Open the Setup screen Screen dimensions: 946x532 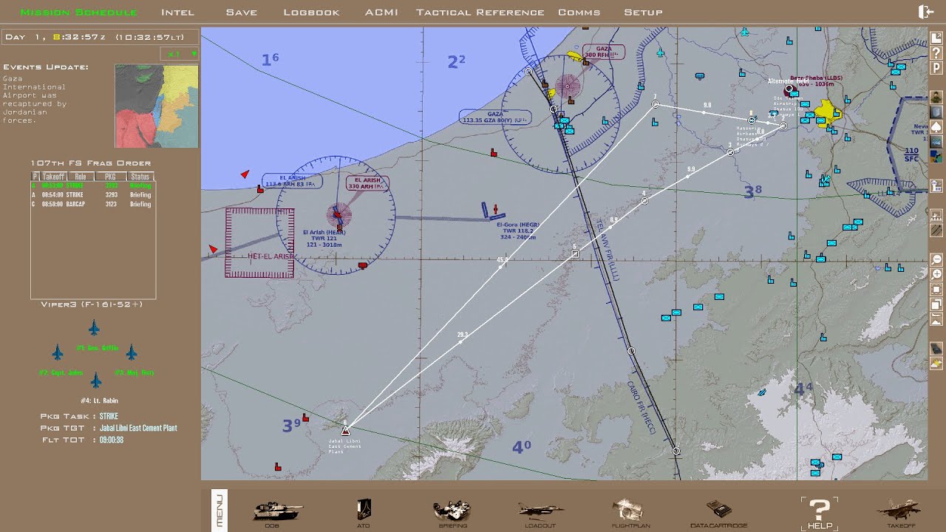tap(643, 13)
